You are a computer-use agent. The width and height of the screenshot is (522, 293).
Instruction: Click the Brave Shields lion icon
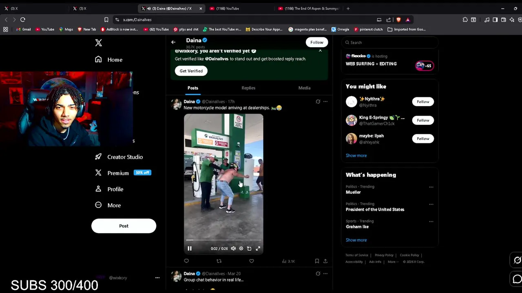[x=398, y=20]
